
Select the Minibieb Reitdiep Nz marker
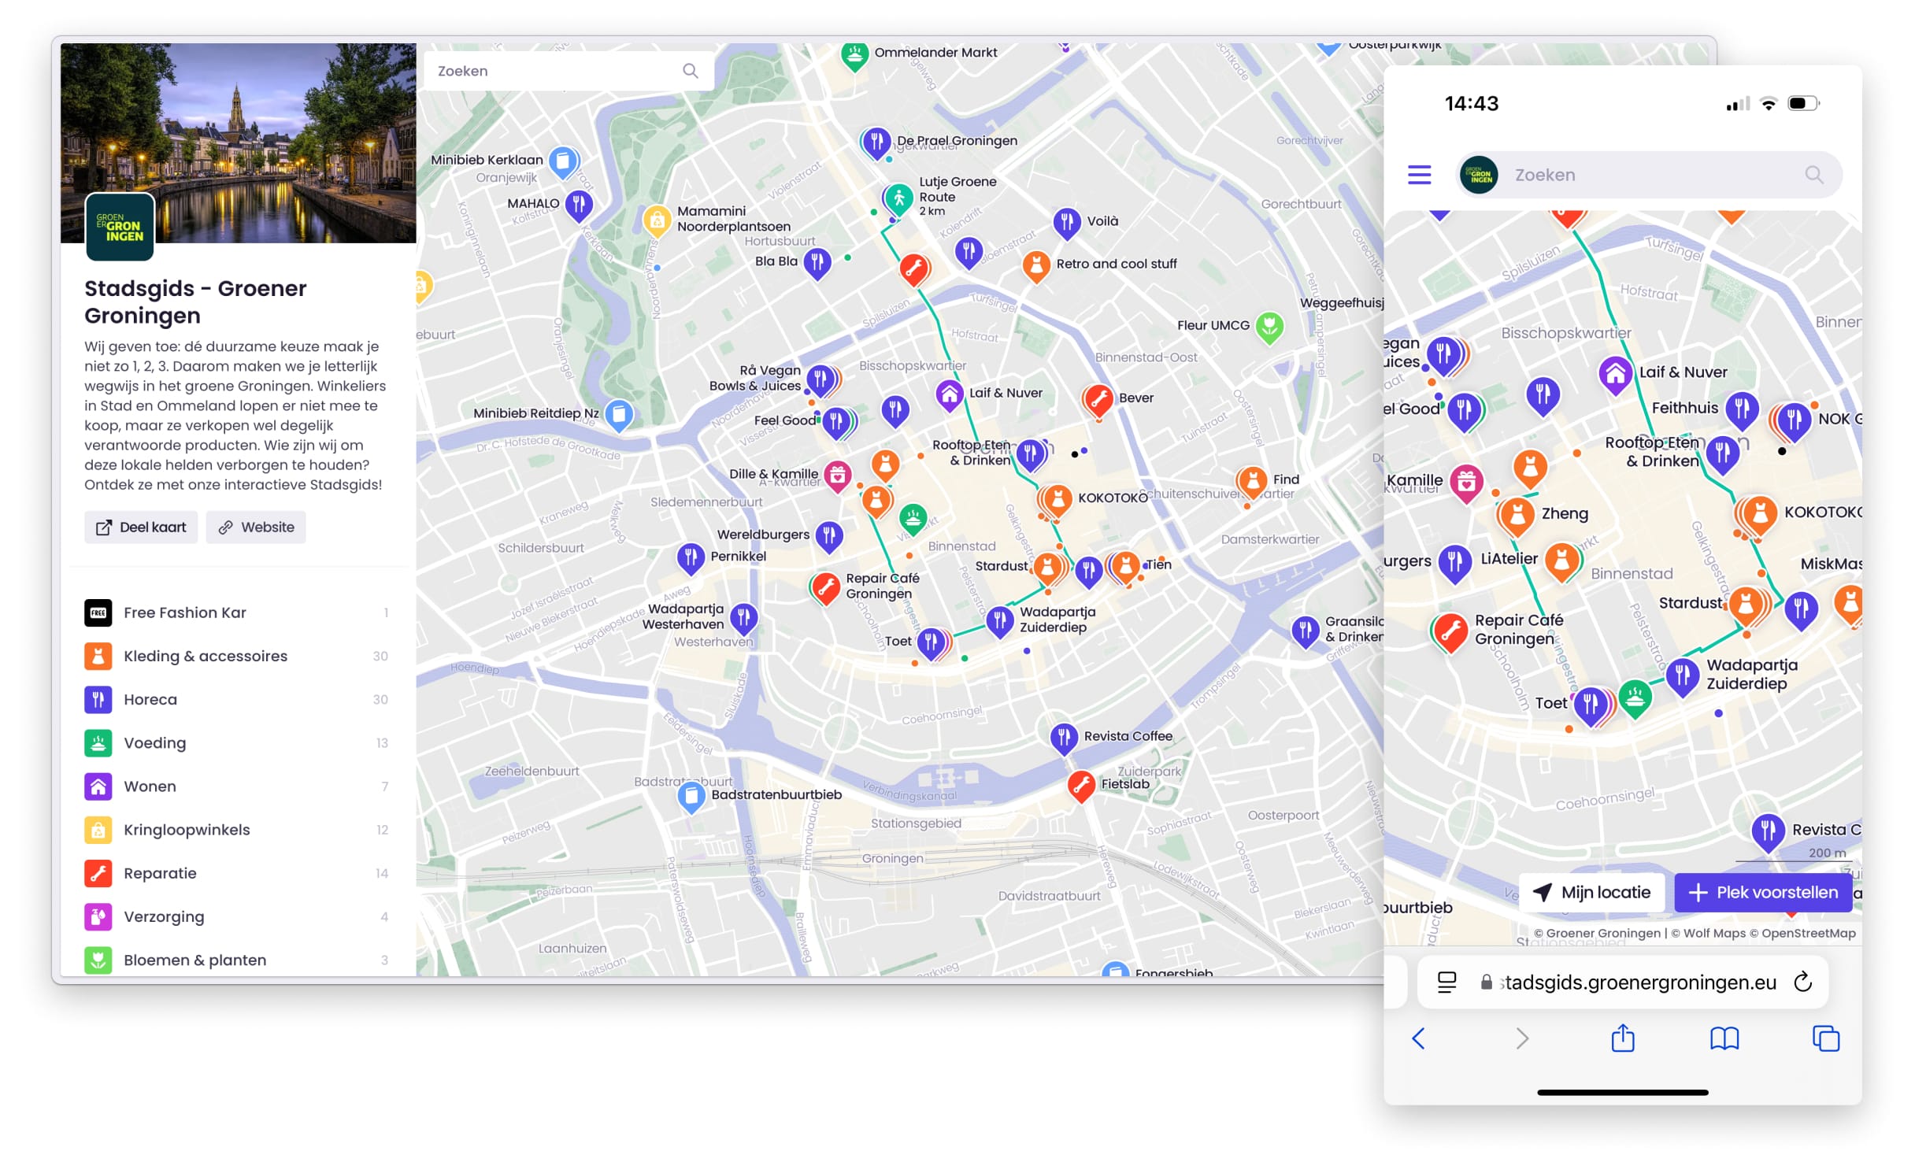(x=620, y=415)
